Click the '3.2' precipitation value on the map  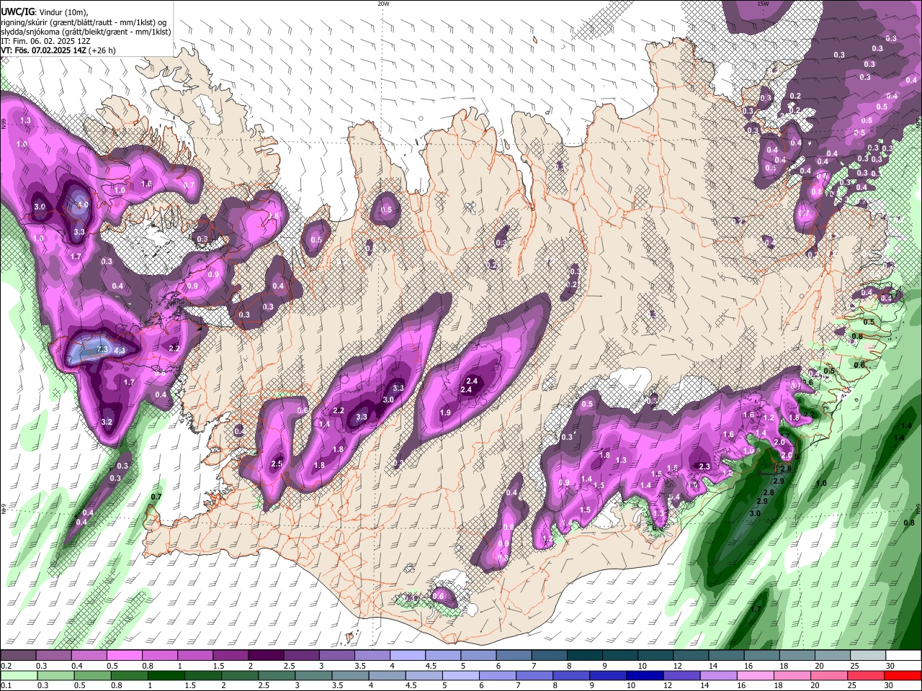[x=107, y=422]
